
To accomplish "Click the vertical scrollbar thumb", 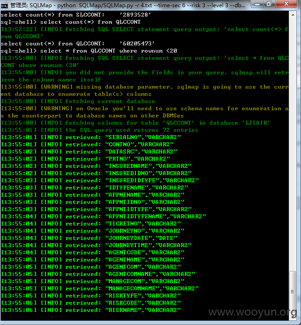I will coord(293,292).
